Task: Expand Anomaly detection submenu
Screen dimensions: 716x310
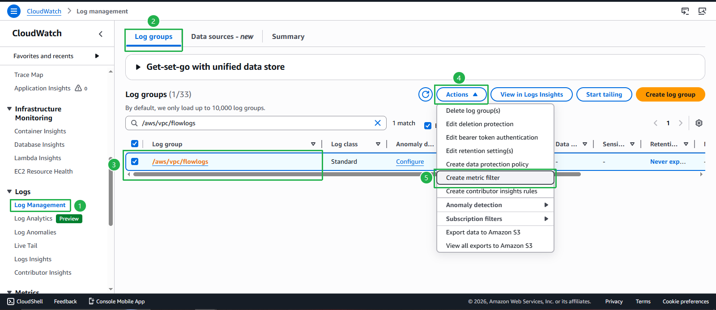Action: click(495, 205)
